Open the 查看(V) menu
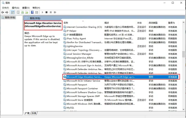Screen dimensions: 186x118 (26, 8)
